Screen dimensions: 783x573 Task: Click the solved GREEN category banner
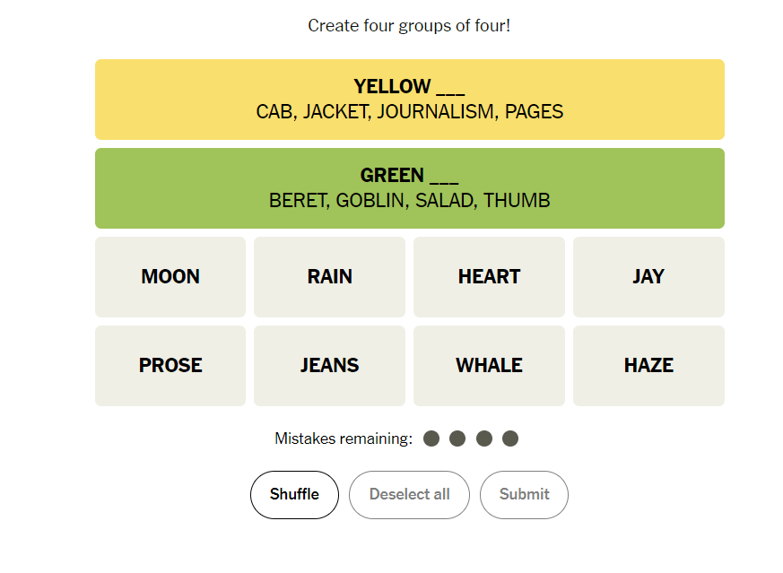409,187
